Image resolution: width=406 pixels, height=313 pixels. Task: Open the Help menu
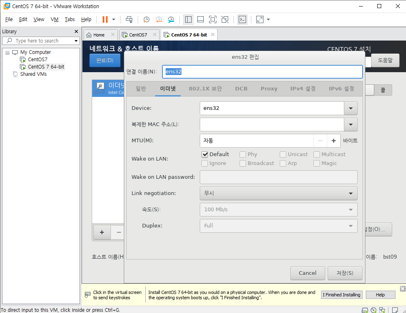[x=86, y=19]
